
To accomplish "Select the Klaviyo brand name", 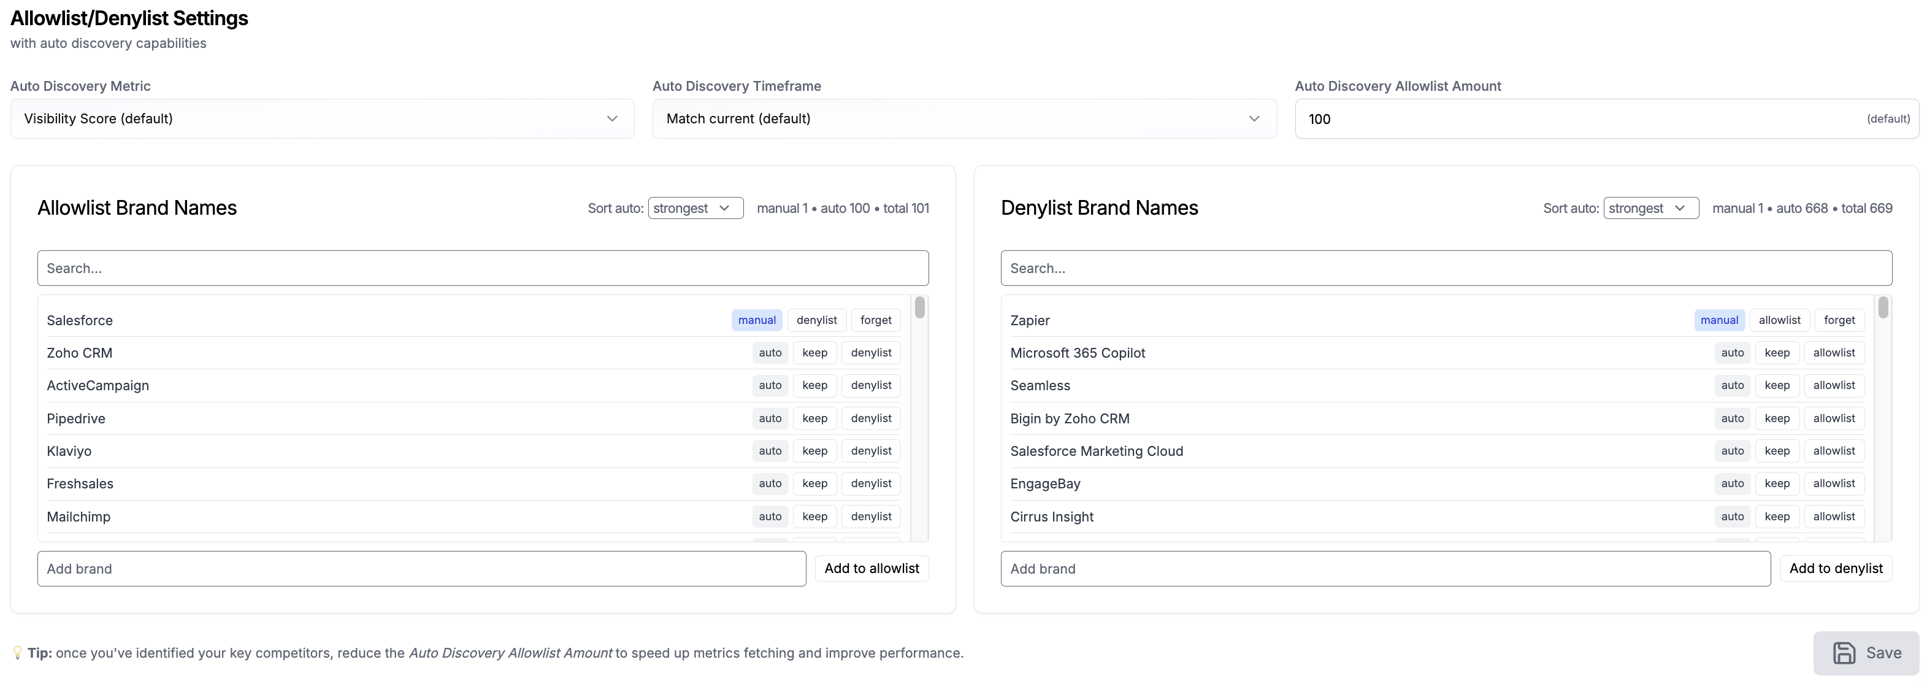I will click(x=69, y=452).
